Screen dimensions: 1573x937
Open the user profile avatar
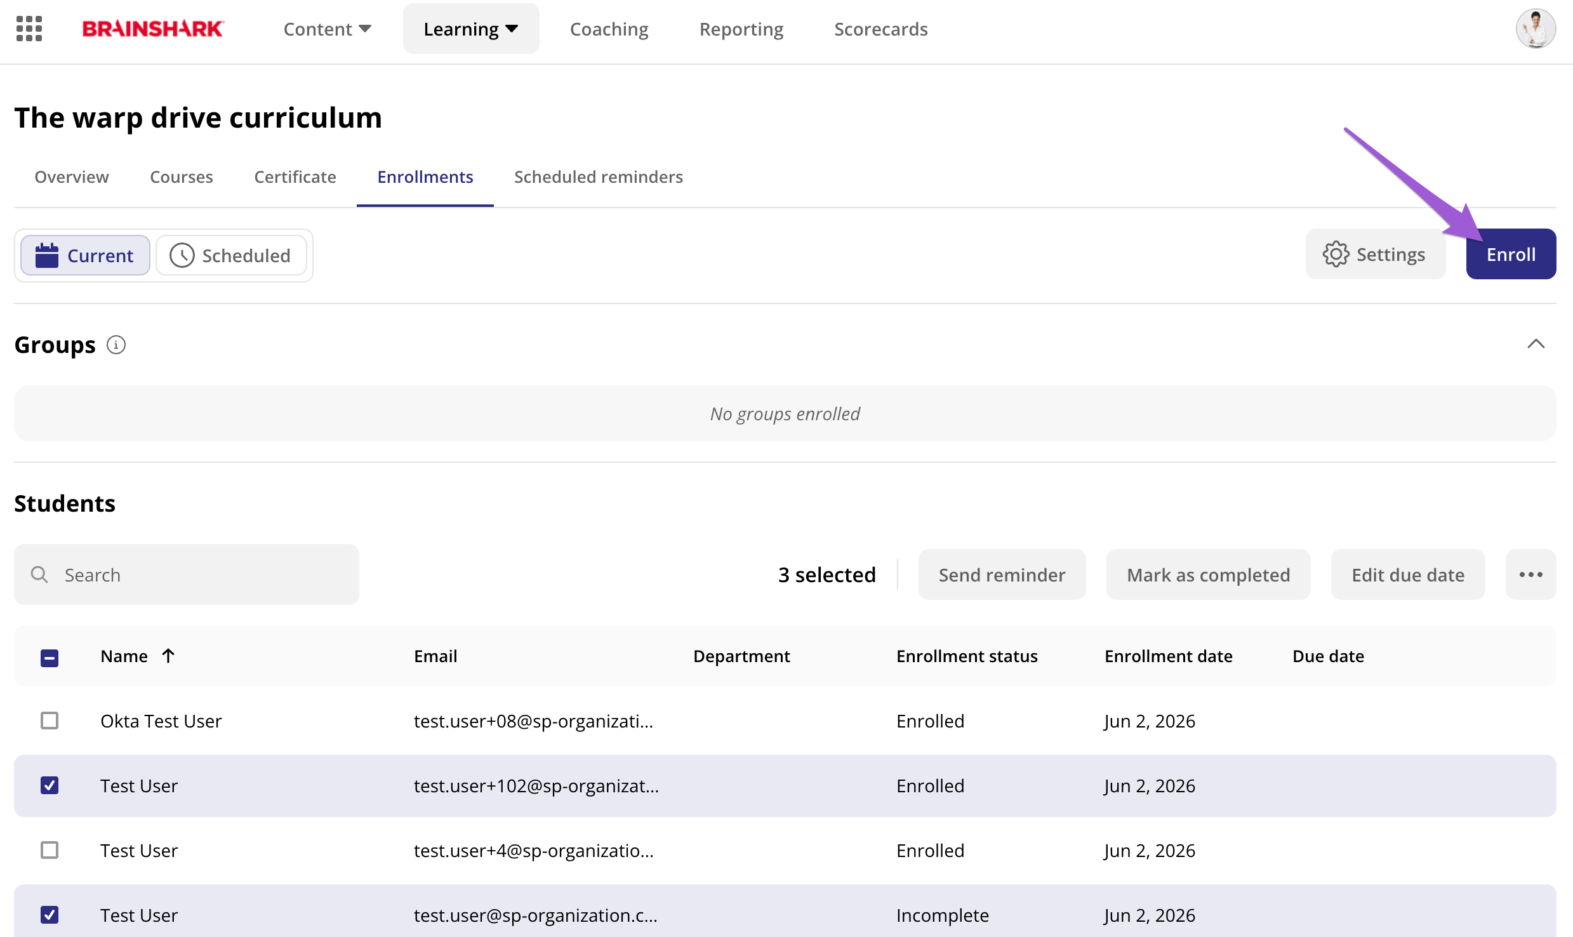(x=1535, y=29)
